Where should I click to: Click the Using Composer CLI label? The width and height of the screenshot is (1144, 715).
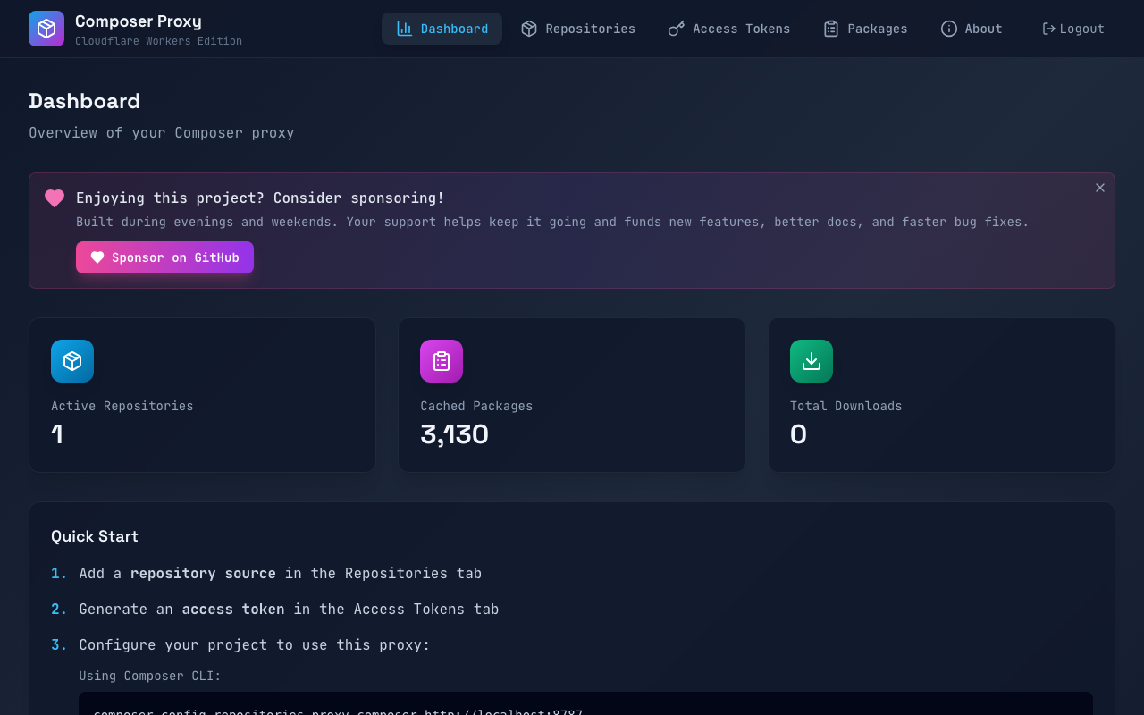(150, 676)
